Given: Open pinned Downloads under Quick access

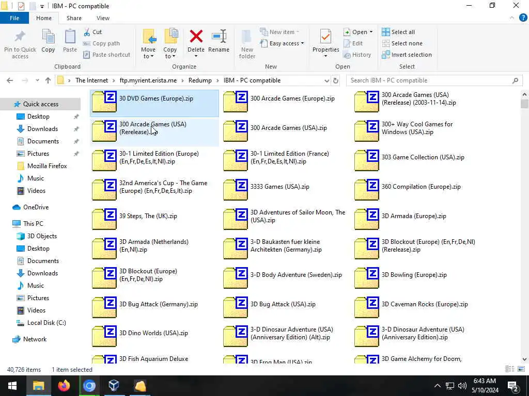Looking at the screenshot, I should (x=42, y=128).
